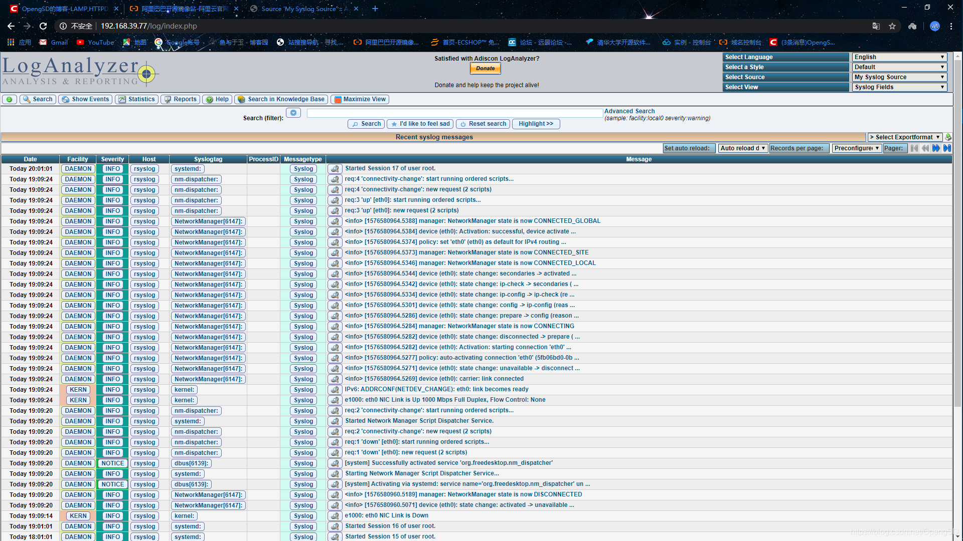The height and width of the screenshot is (541, 963).
Task: Click the LogAnalyzer logo
Action: tap(79, 71)
